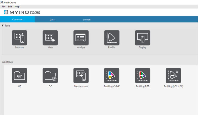The width and height of the screenshot is (198, 115).
Task: Switch to the System tab
Action: click(x=87, y=20)
